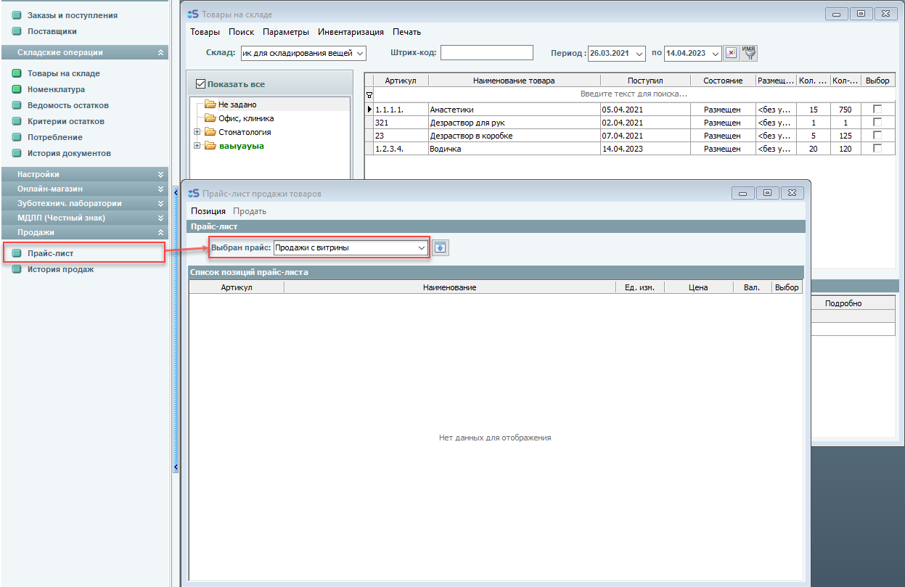905x587 pixels.
Task: Expand the 'Стоматология' tree node
Action: tap(197, 132)
